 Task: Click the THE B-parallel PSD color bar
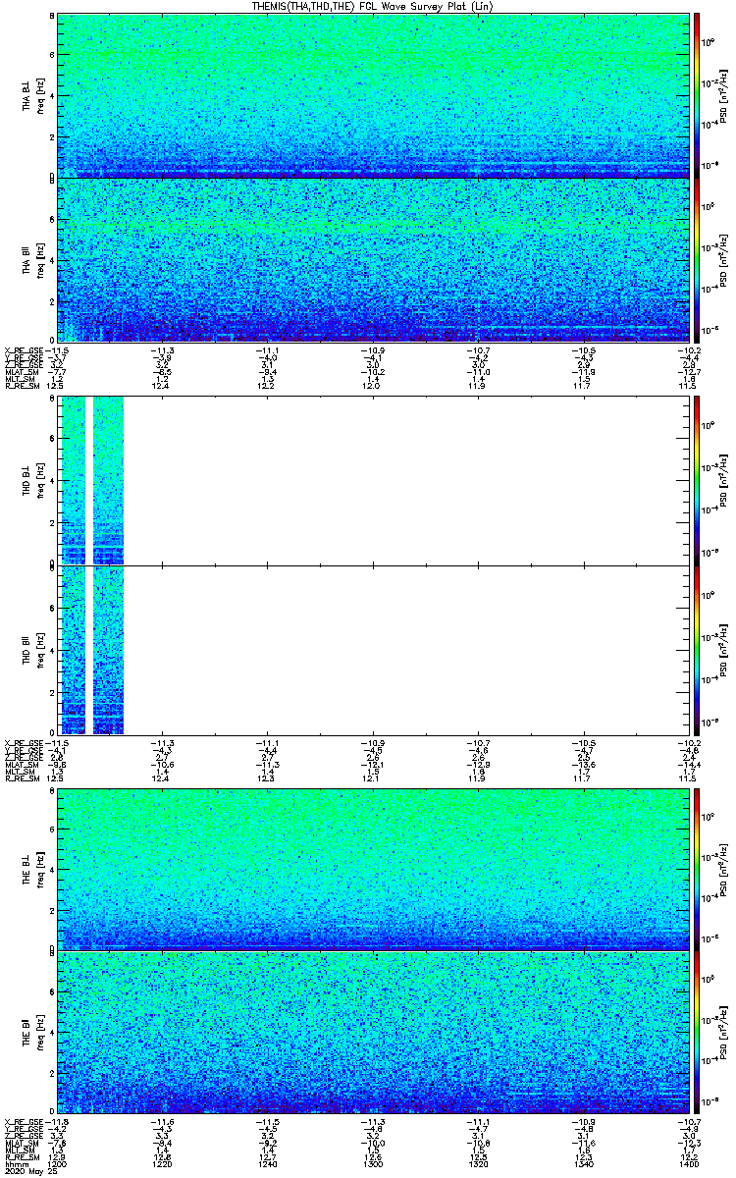click(x=697, y=1033)
